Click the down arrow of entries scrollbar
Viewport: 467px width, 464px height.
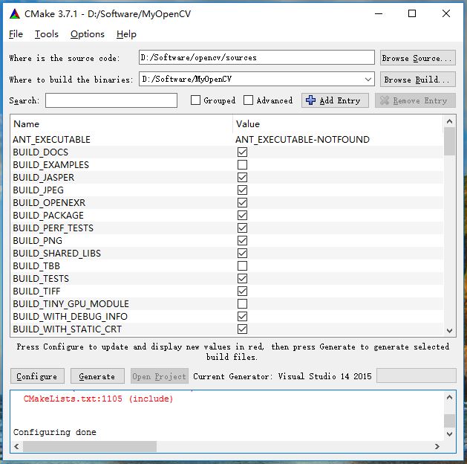pyautogui.click(x=449, y=330)
